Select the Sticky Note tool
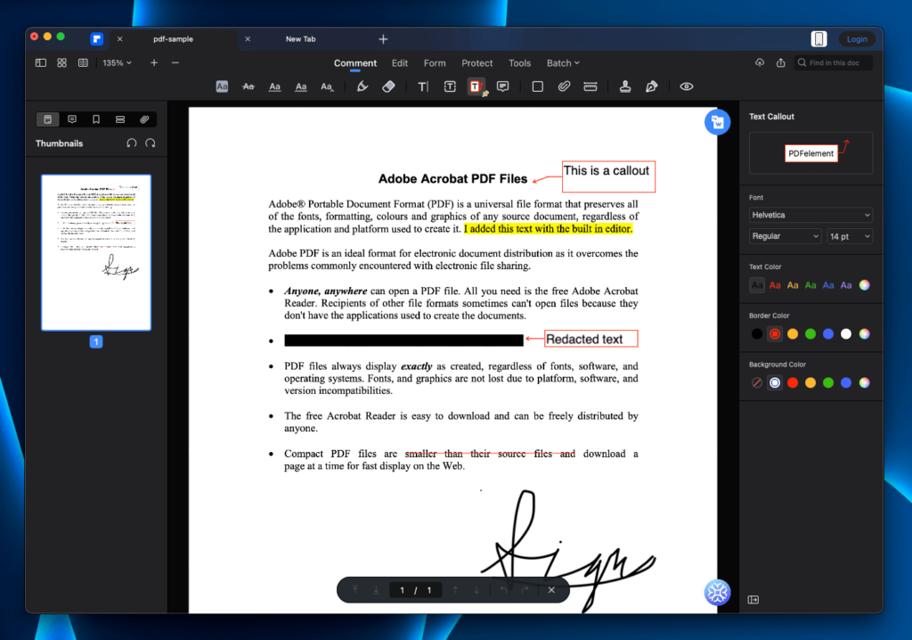912x640 pixels. pos(502,86)
